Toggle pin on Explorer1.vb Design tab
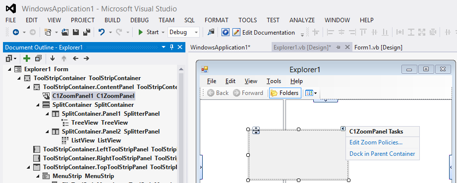 coord(339,47)
